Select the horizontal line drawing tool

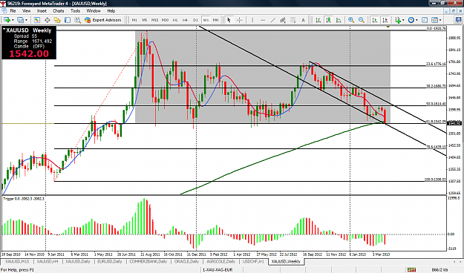(x=263, y=20)
